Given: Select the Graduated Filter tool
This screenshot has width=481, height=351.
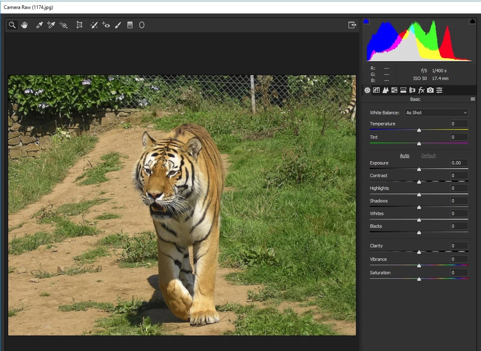Looking at the screenshot, I should coord(130,25).
